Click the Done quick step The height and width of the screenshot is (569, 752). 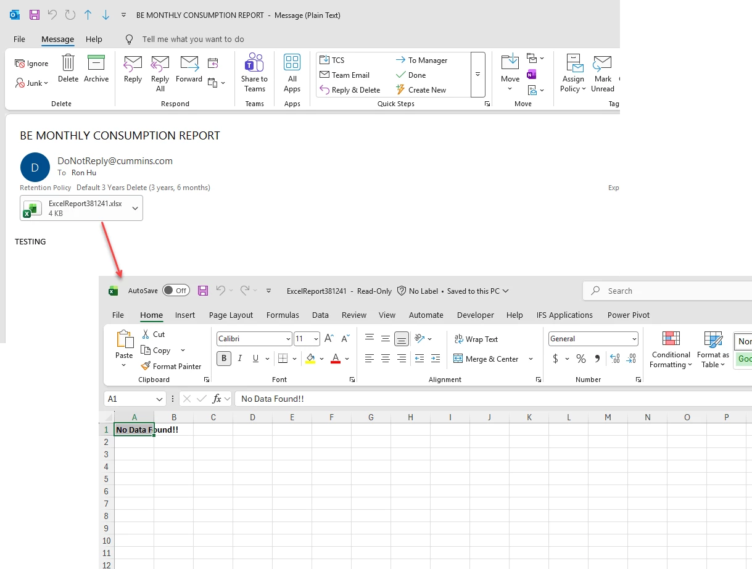pyautogui.click(x=411, y=75)
